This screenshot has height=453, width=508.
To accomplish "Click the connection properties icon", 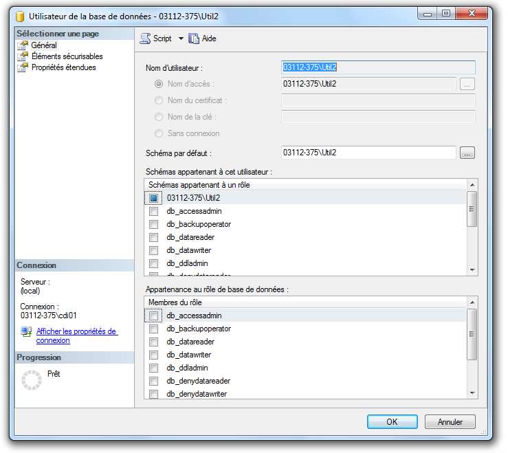I will pos(26,332).
